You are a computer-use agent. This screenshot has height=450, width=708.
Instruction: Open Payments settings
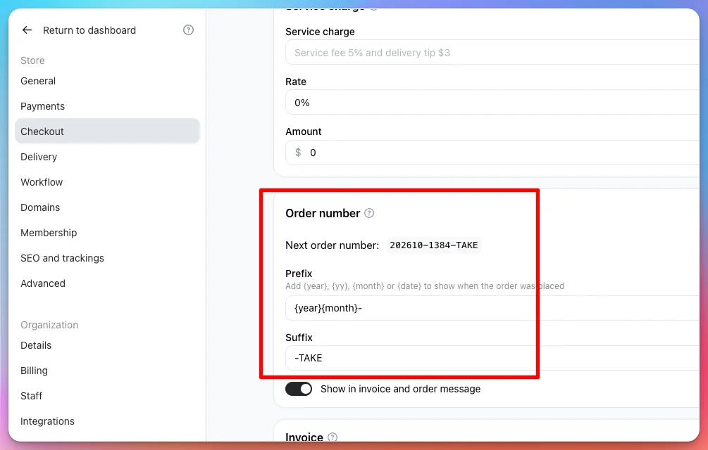(x=42, y=106)
